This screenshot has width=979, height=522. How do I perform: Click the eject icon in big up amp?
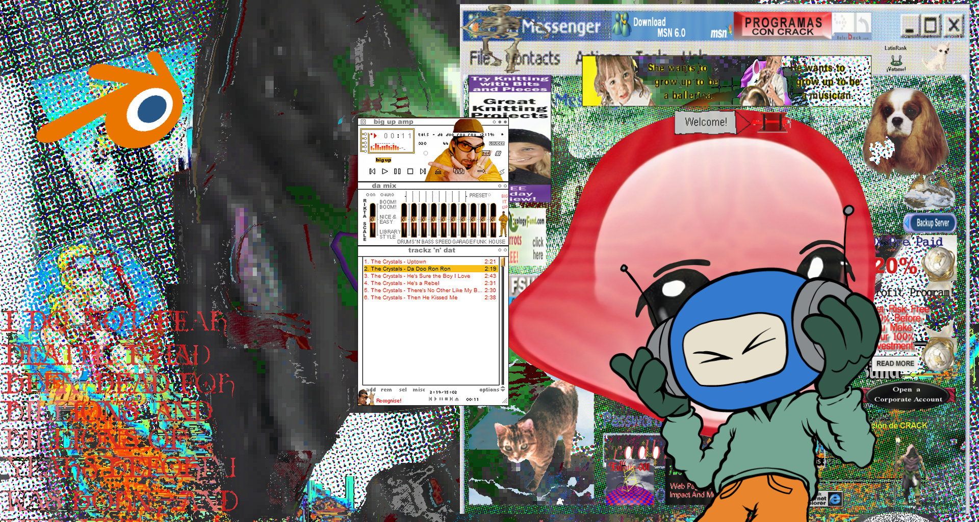pyautogui.click(x=438, y=171)
